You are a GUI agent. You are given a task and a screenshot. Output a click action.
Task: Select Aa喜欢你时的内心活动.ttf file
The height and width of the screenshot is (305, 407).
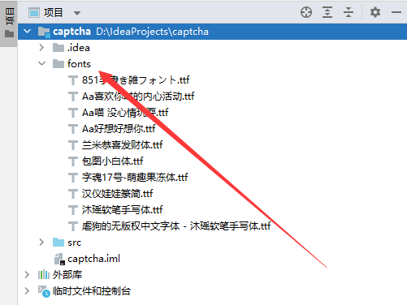138,97
